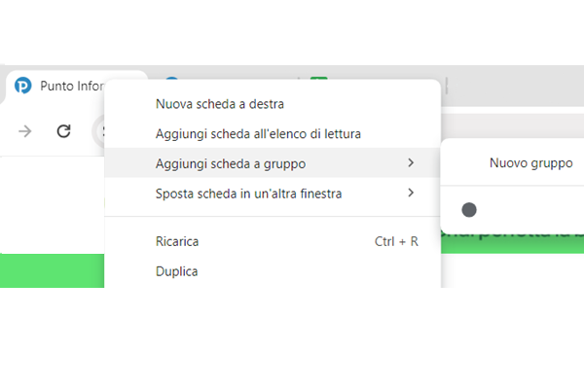Select the Punto Informatico tab
Screen dimensions: 584x389
pyautogui.click(x=68, y=86)
